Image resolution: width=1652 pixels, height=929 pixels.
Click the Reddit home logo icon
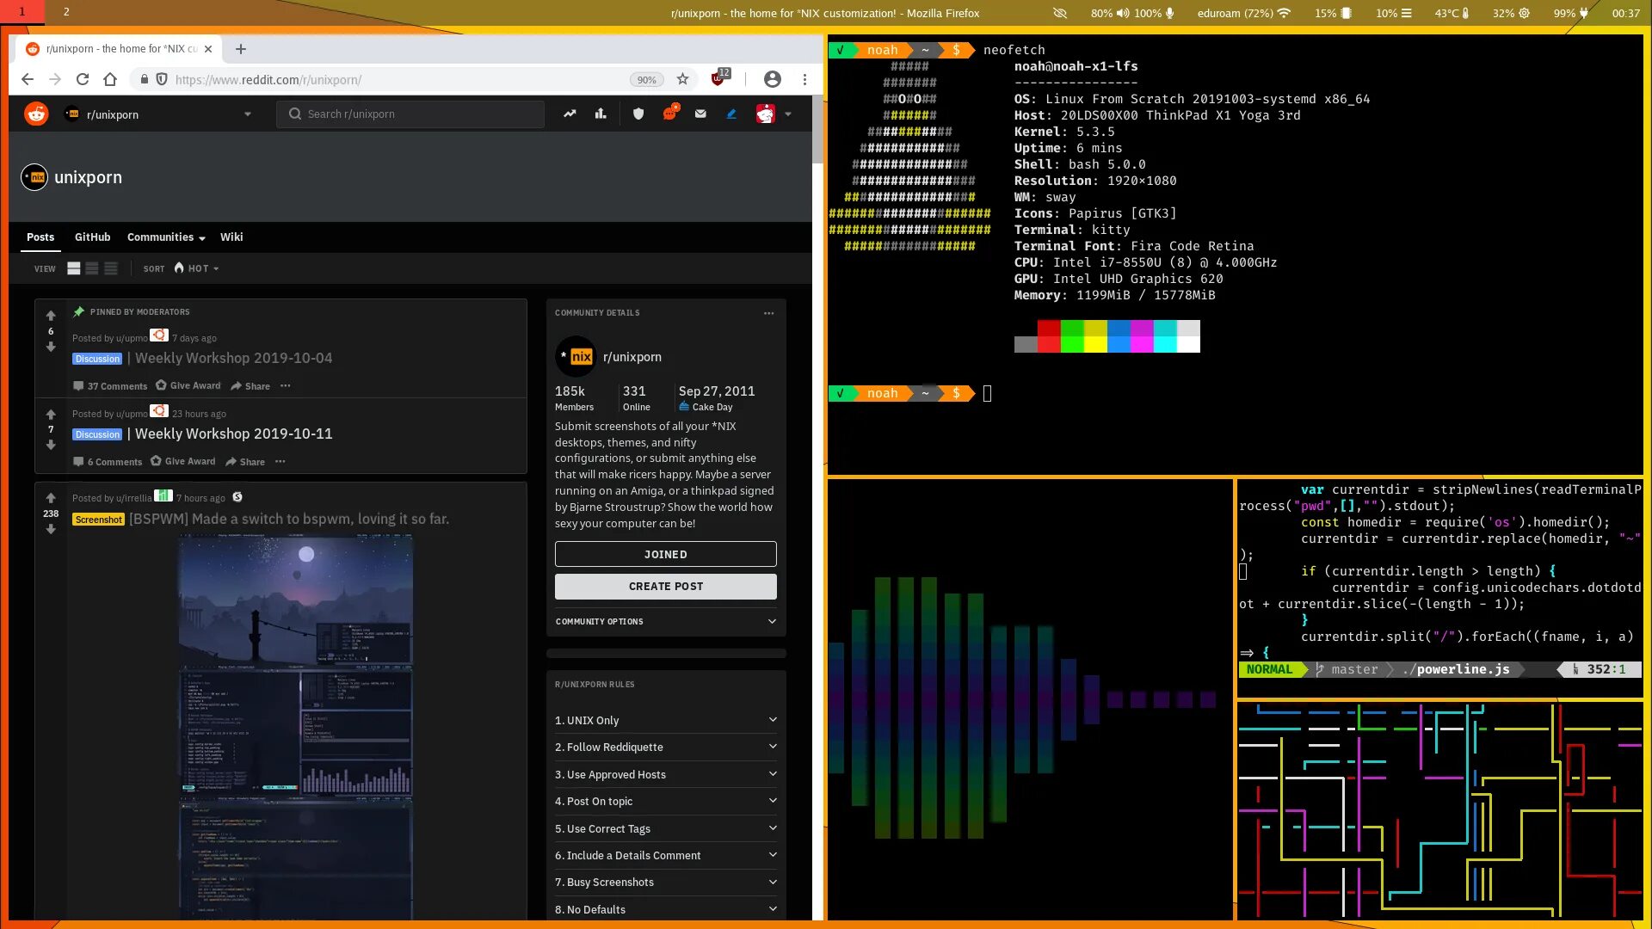(x=36, y=114)
